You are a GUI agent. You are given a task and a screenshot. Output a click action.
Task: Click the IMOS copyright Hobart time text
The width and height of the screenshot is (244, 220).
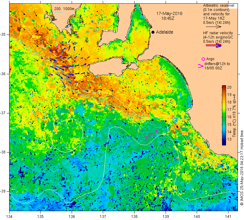(242, 168)
